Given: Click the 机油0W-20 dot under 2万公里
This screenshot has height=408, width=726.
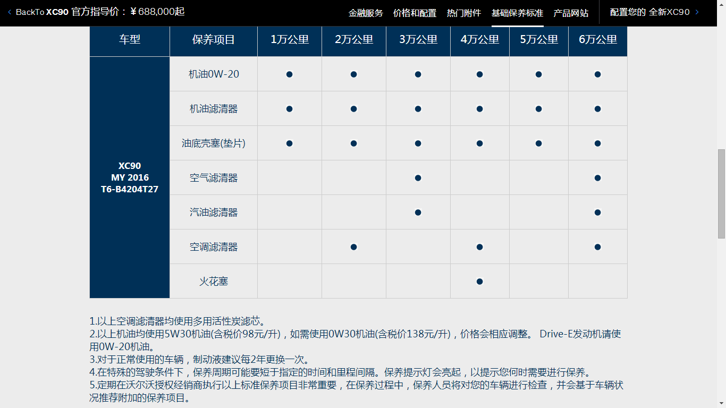Looking at the screenshot, I should click(x=353, y=74).
